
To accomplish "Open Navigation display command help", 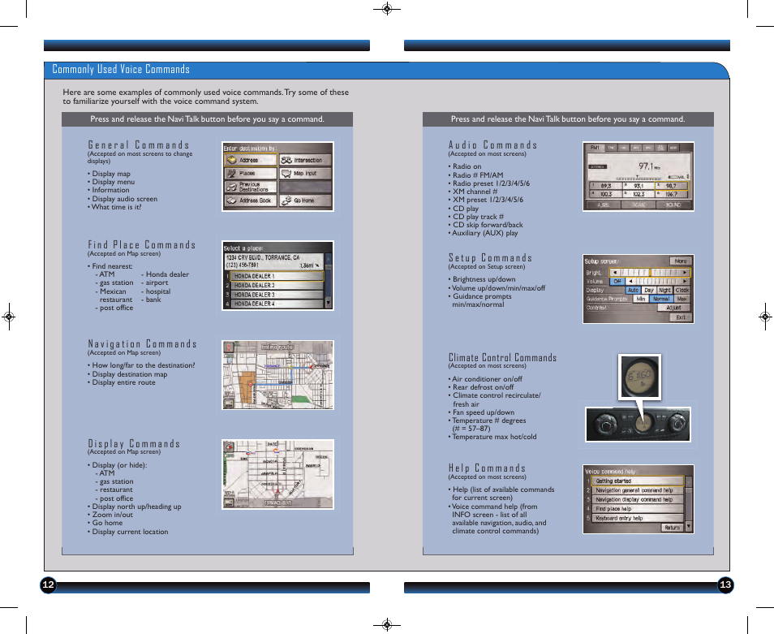I will 637,500.
